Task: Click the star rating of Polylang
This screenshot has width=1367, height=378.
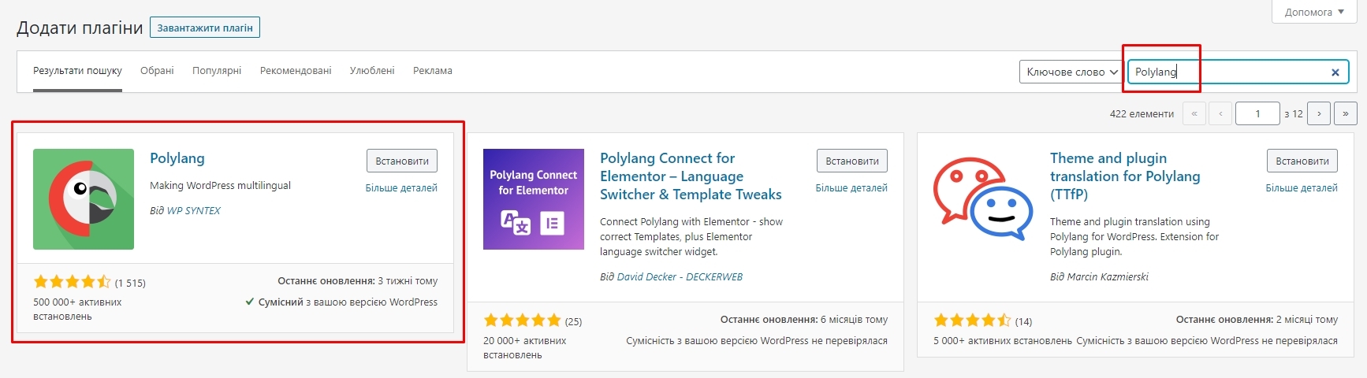Action: [73, 282]
